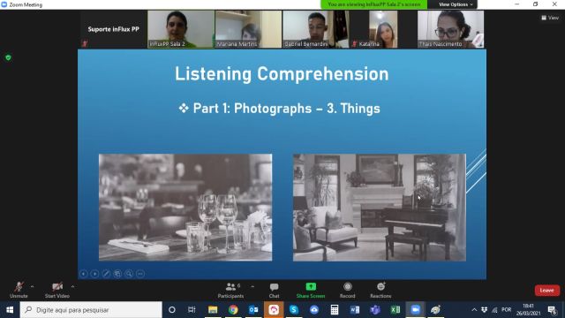Open the Chat panel
565x318 pixels.
click(274, 291)
